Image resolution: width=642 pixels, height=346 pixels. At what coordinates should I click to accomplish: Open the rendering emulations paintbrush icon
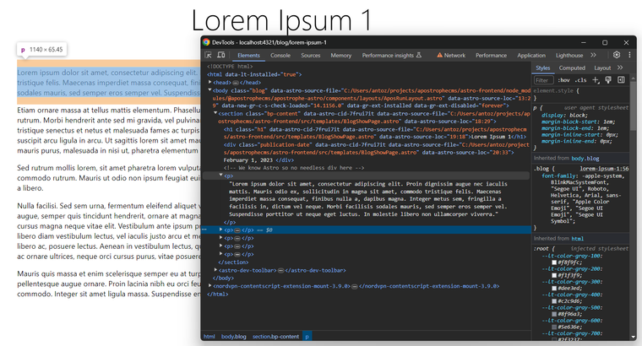608,80
